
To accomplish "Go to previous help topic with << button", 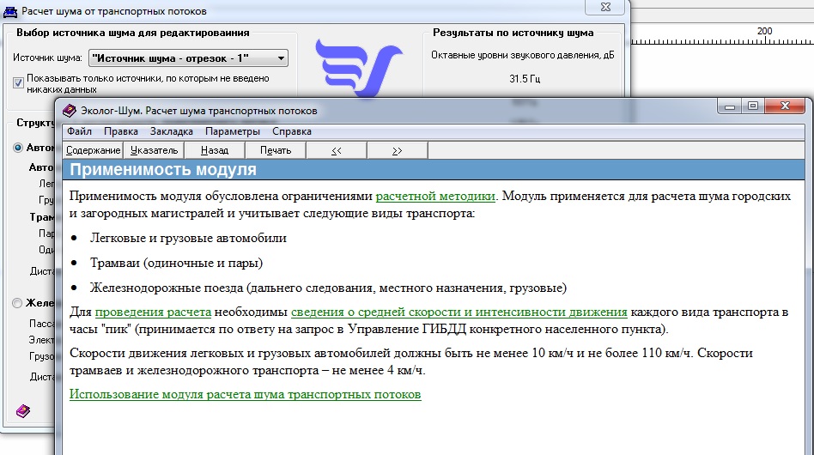I will (337, 150).
